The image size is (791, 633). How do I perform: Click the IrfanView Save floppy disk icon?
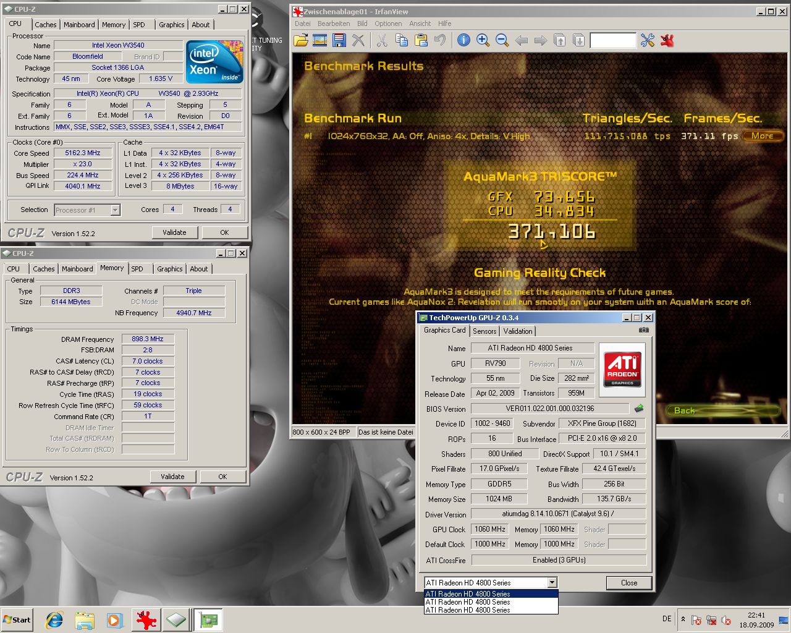point(339,41)
